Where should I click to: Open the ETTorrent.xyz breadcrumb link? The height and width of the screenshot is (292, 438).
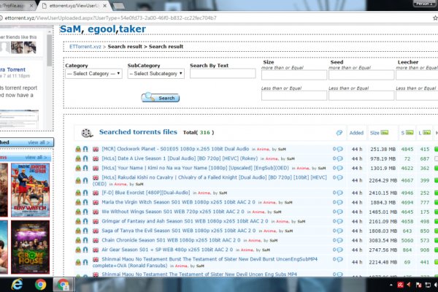85,46
